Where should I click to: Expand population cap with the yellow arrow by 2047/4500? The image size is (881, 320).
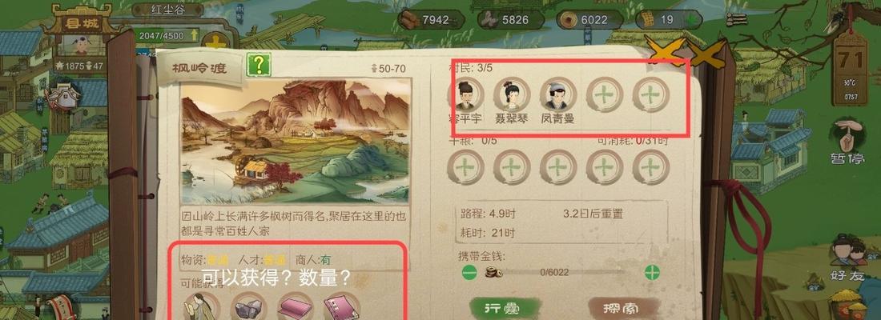coord(195,35)
